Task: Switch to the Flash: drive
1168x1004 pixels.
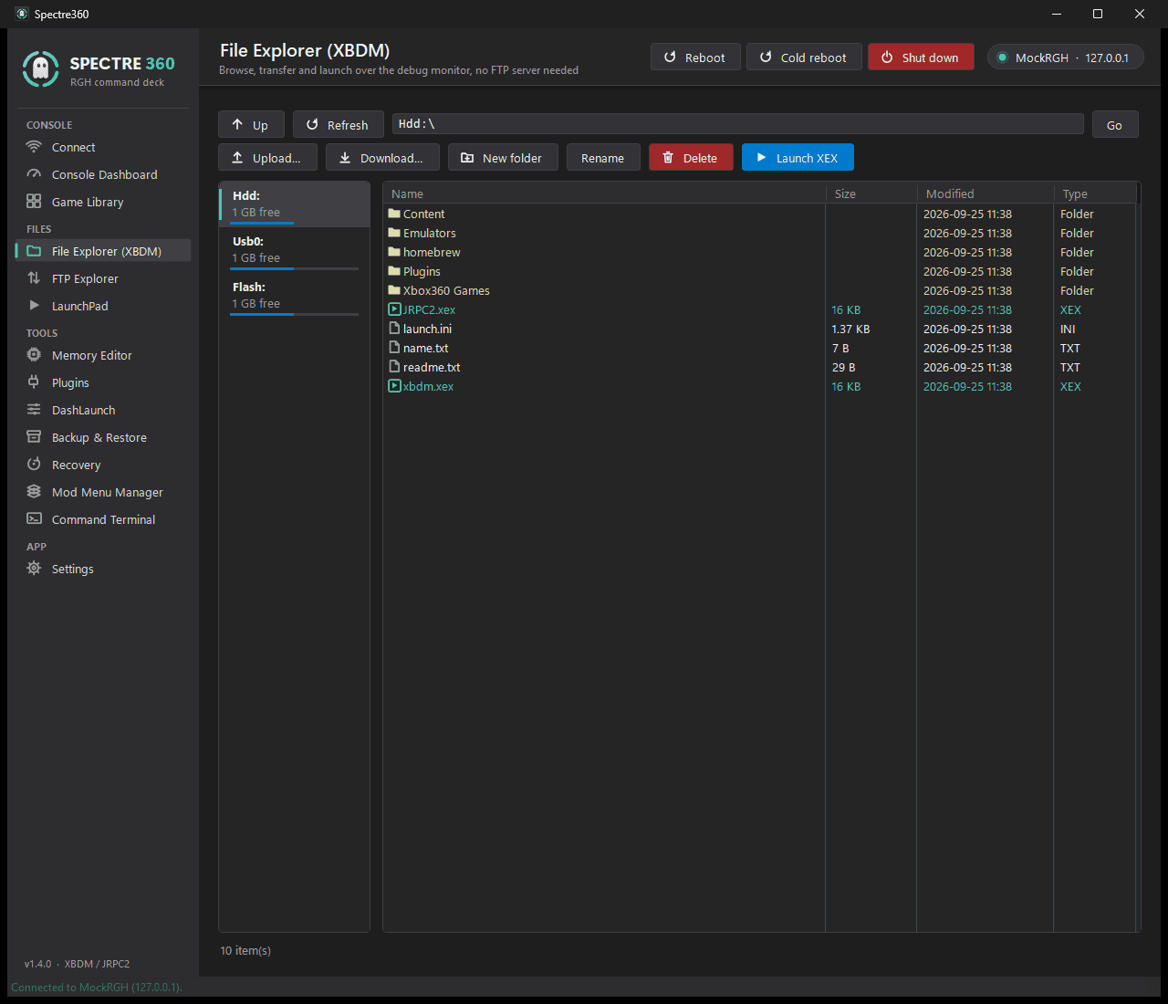Action: [294, 295]
